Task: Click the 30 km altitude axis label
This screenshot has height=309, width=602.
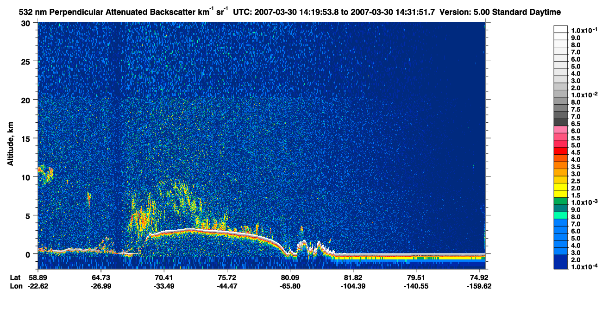Action: 26,23
